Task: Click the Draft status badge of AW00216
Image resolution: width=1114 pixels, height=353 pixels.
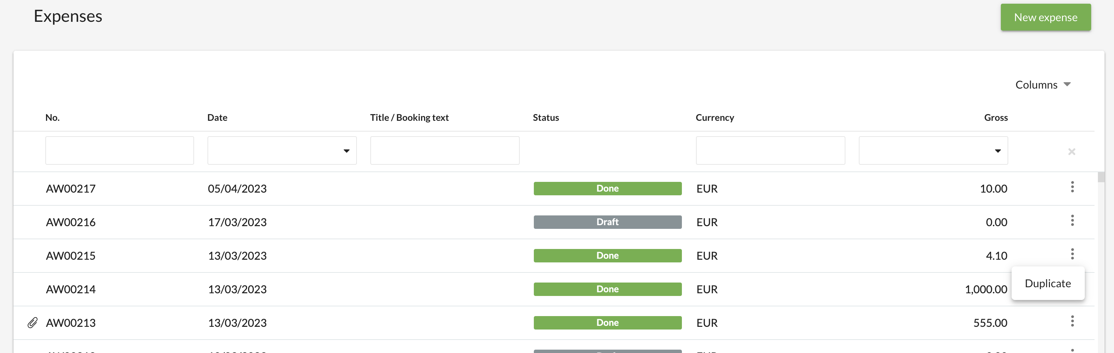Action: (607, 222)
